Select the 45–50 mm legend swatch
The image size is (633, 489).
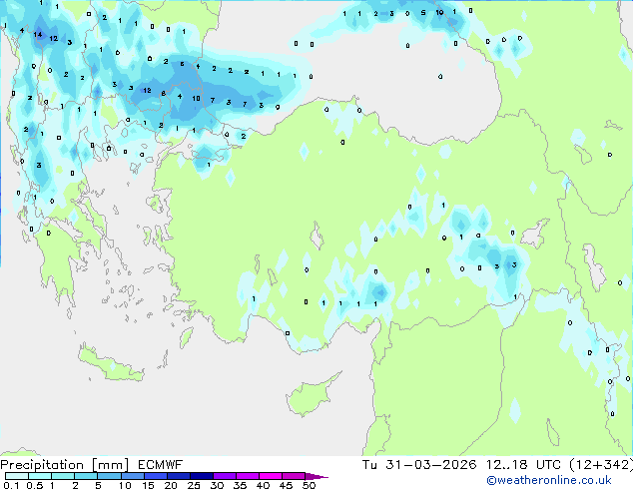coord(294,476)
